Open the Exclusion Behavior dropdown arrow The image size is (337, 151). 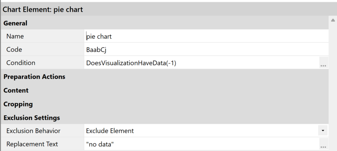click(x=323, y=131)
